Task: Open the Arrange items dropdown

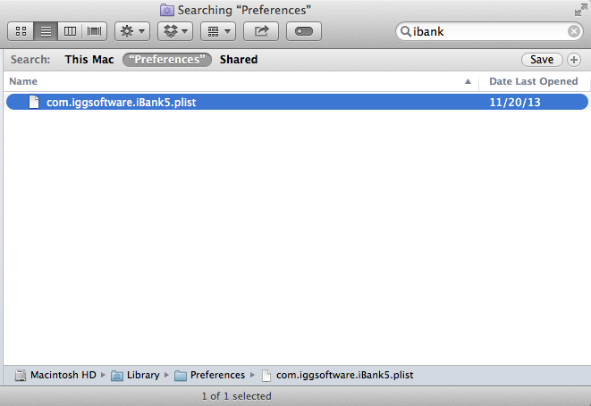Action: (x=218, y=31)
